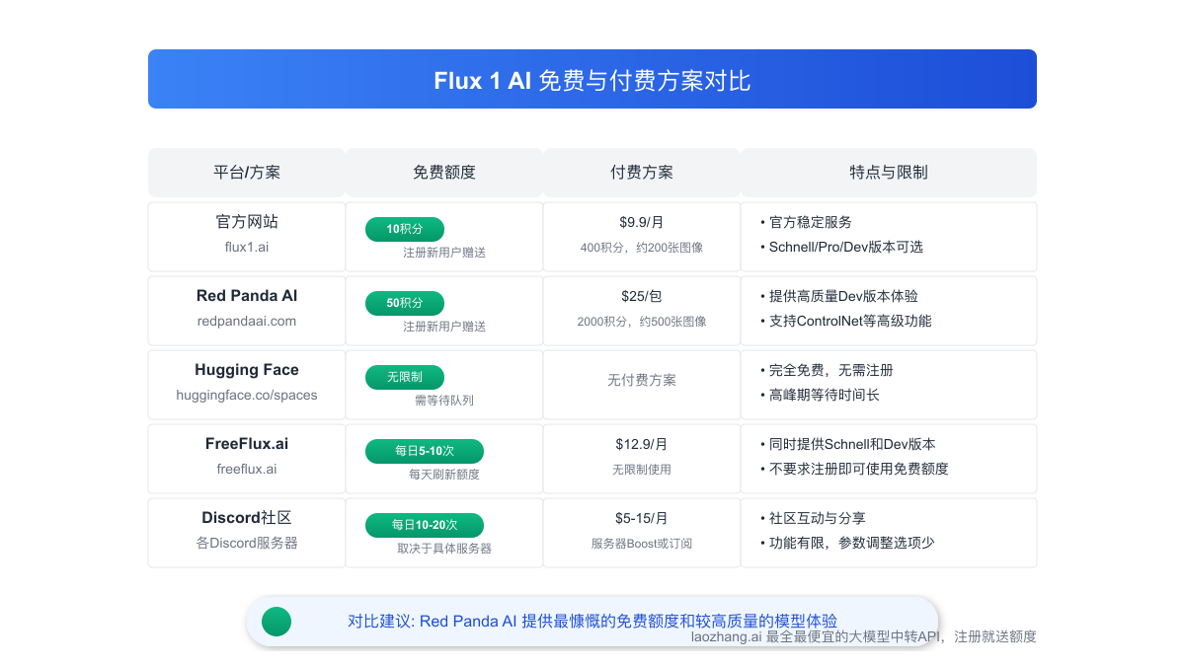Select the 50积分 badge under Red Panda AI
Viewport: 1185px width, 666px height.
tap(404, 303)
